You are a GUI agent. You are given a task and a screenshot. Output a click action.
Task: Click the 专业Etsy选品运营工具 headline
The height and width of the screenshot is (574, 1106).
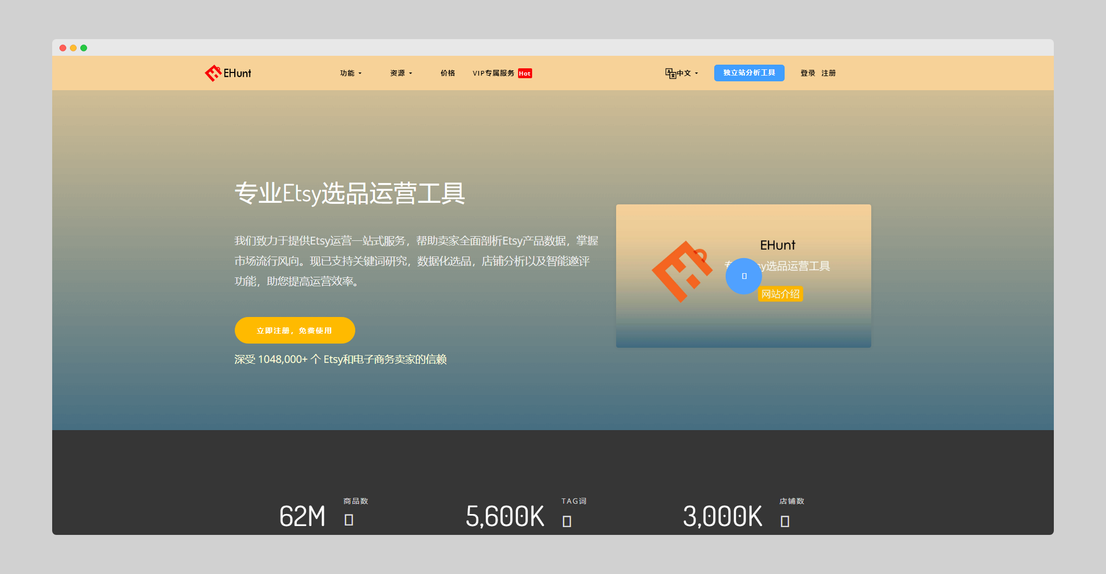(350, 193)
